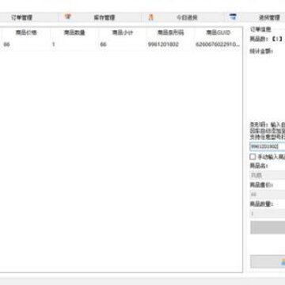Click the icon beside the 今日进货 tab
The width and height of the screenshot is (285, 285).
(x=151, y=17)
